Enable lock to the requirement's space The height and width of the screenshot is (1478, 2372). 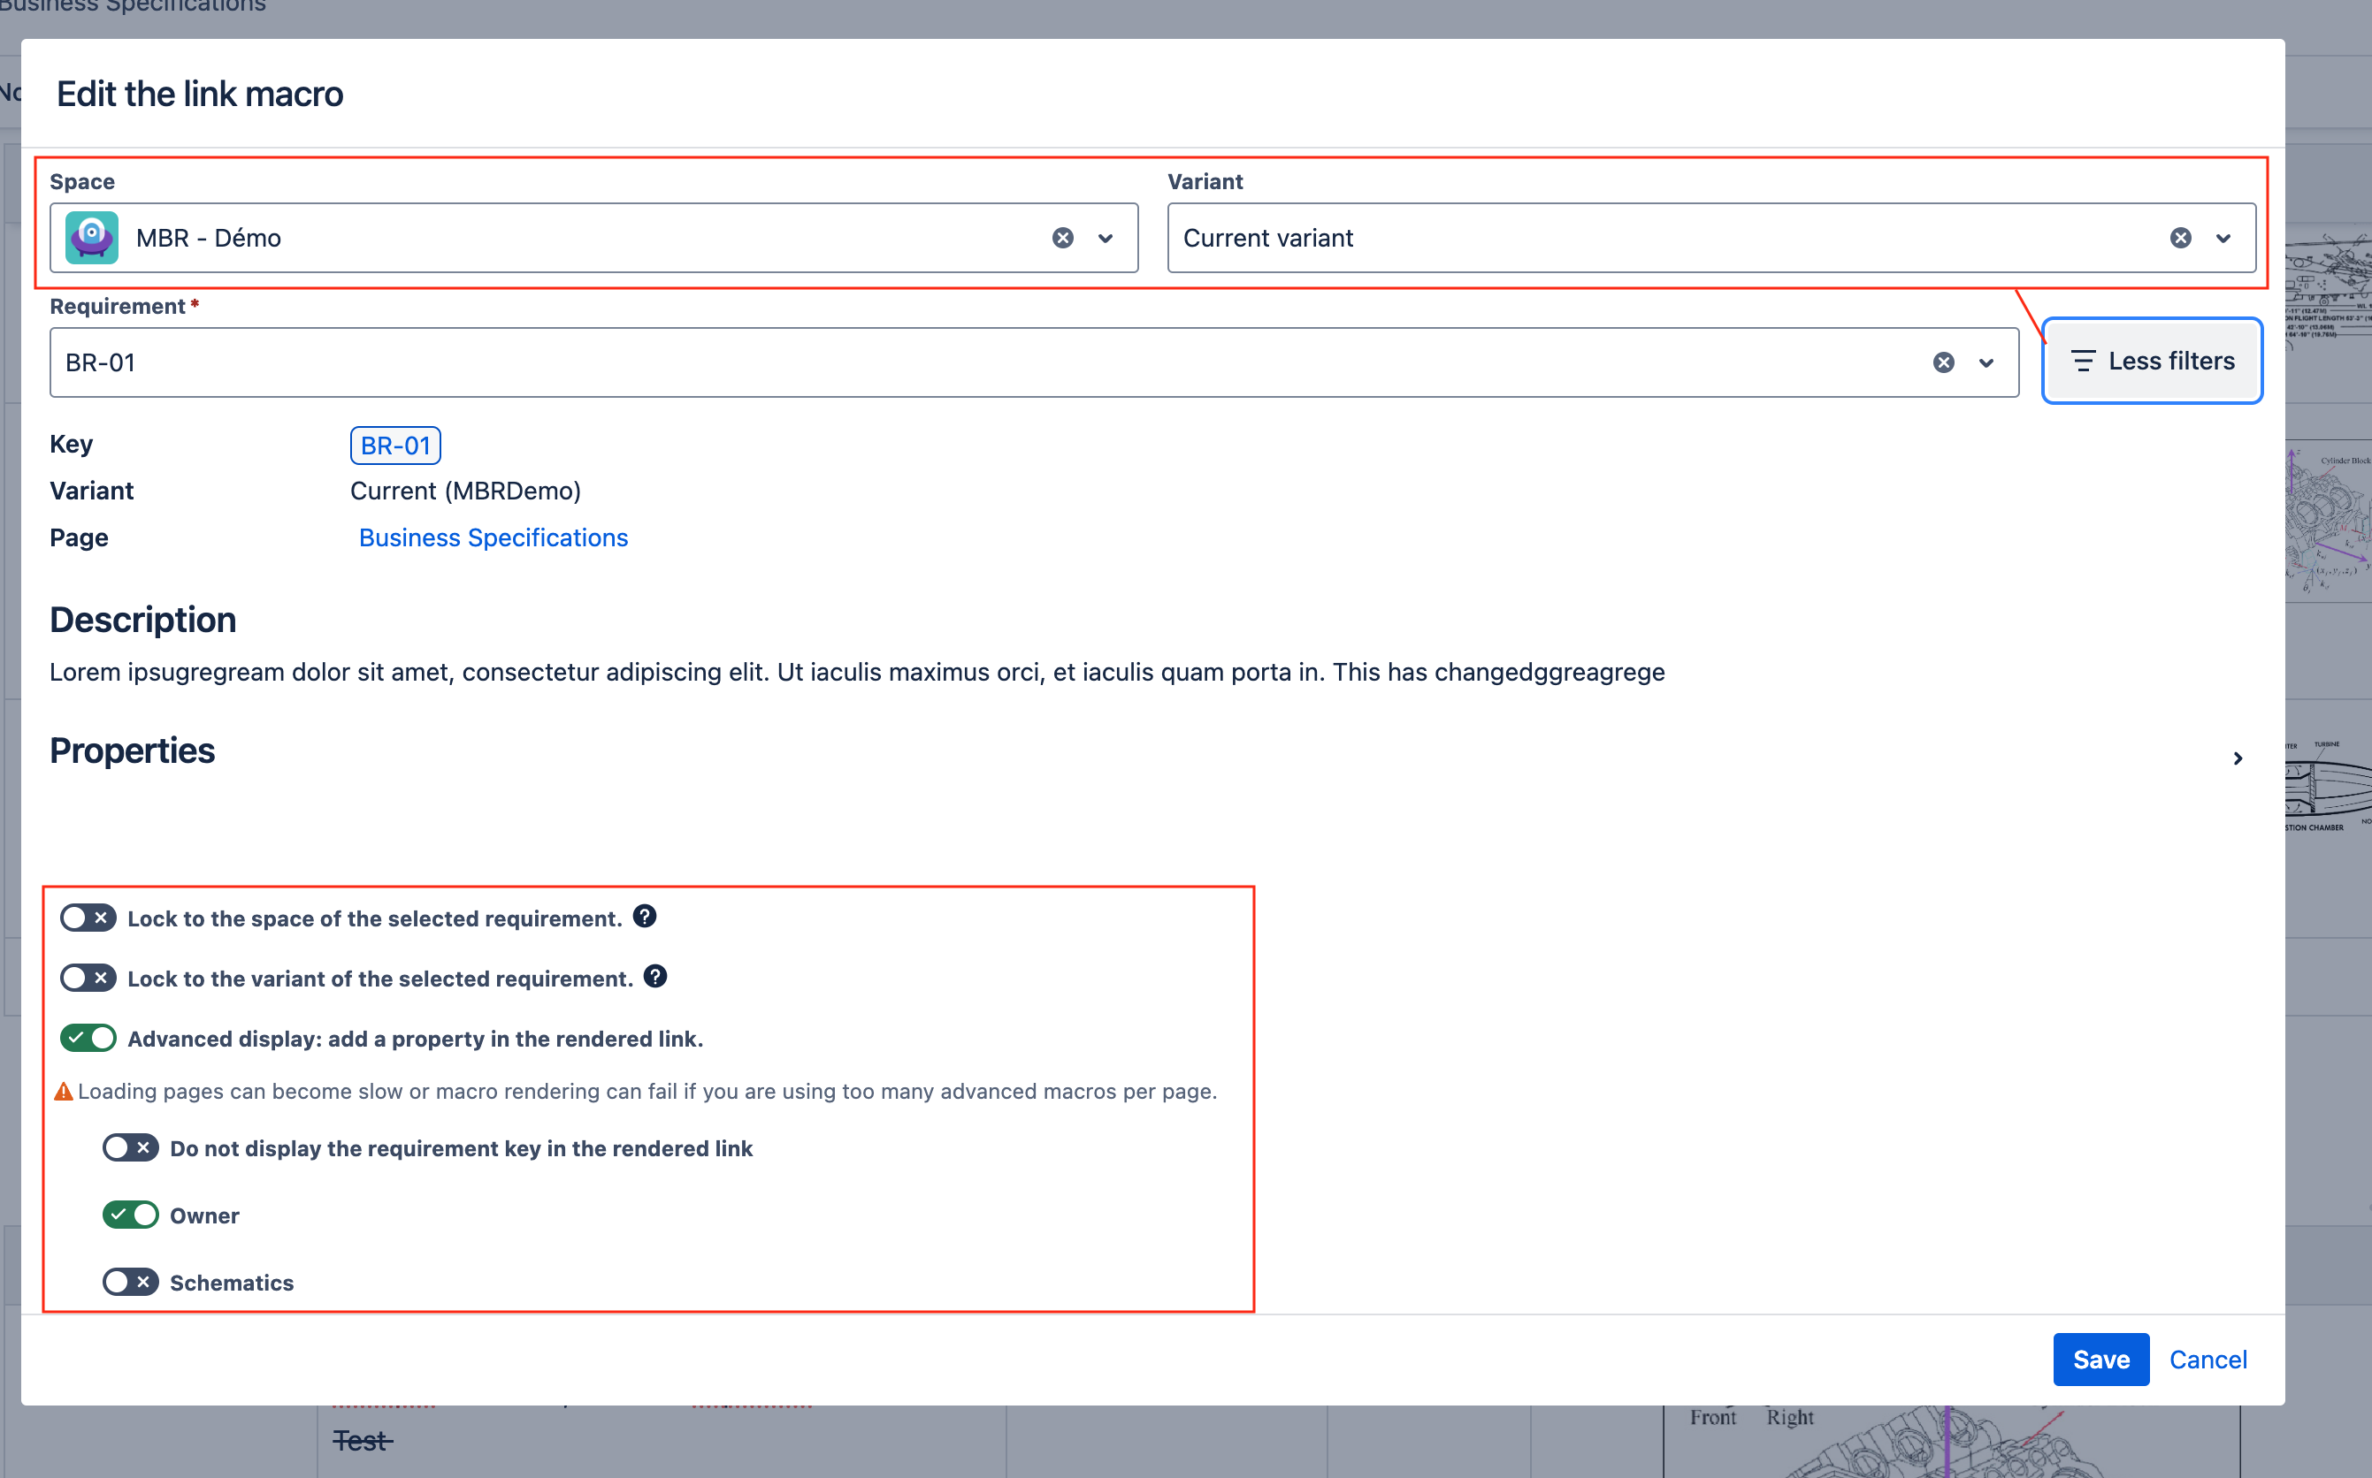[87, 917]
